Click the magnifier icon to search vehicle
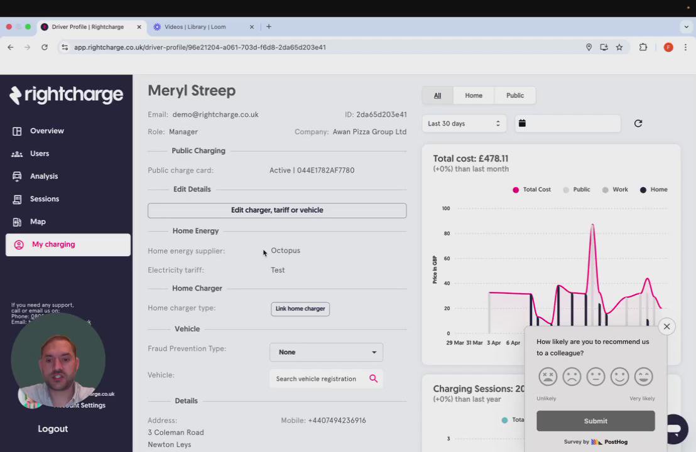Image resolution: width=696 pixels, height=452 pixels. click(373, 379)
